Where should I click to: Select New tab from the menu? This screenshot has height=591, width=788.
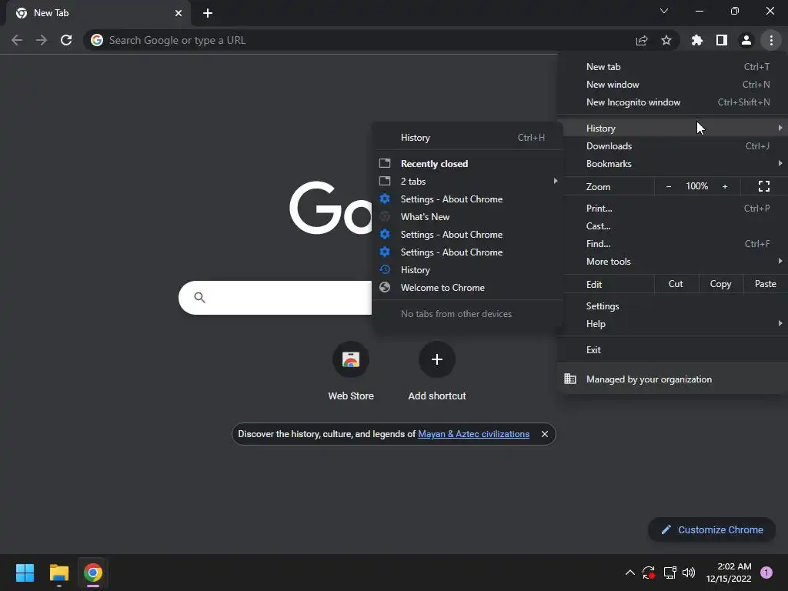pyautogui.click(x=673, y=67)
